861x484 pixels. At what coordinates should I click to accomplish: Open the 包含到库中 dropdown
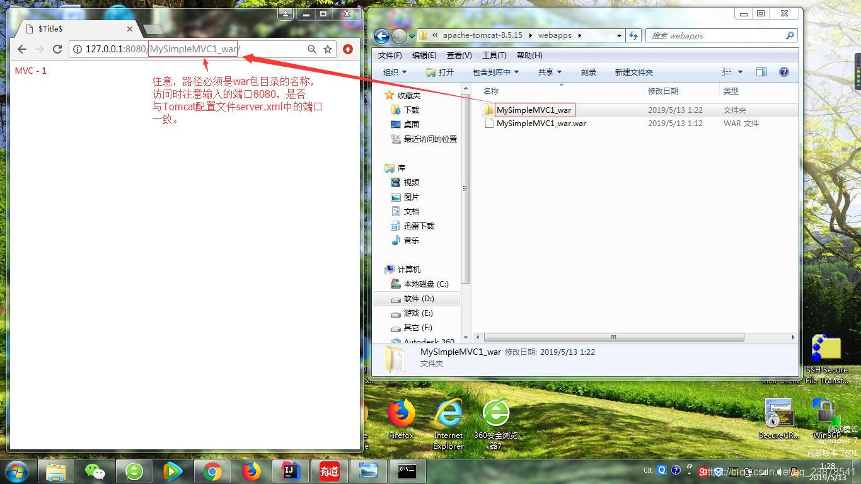pyautogui.click(x=496, y=72)
